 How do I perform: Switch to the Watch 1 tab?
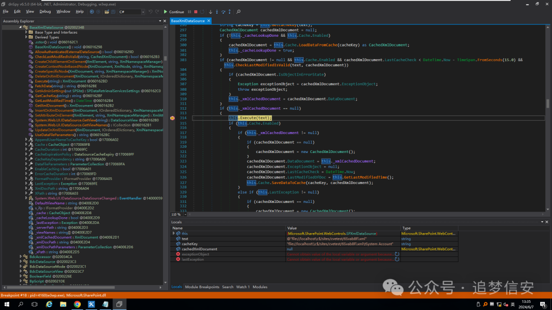[x=243, y=287]
